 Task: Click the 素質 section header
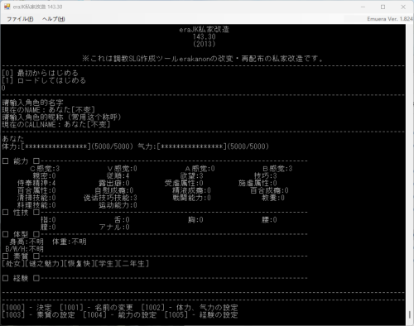tap(21, 256)
